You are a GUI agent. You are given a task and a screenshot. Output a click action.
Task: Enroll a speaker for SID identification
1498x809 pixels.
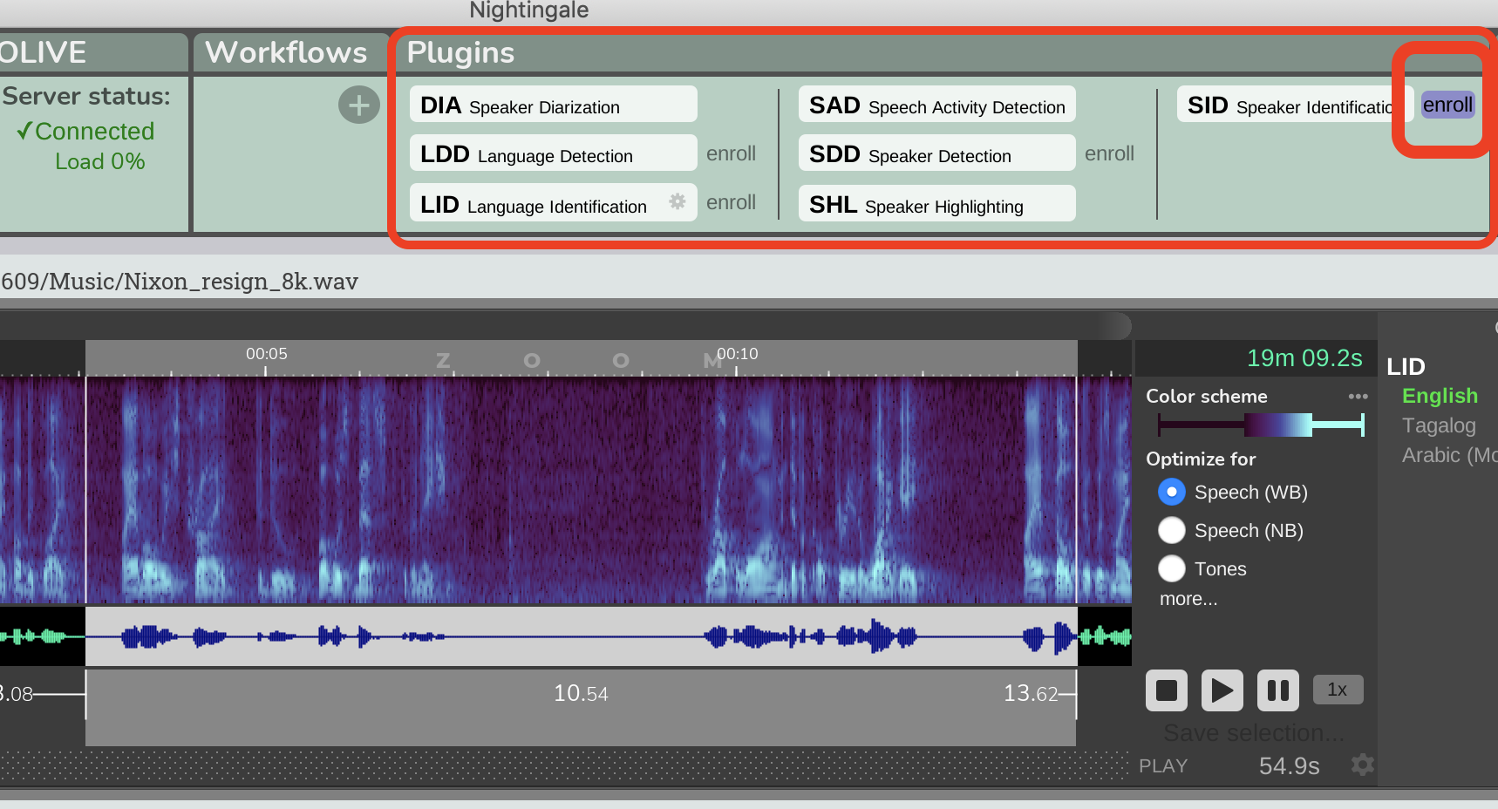pos(1447,105)
